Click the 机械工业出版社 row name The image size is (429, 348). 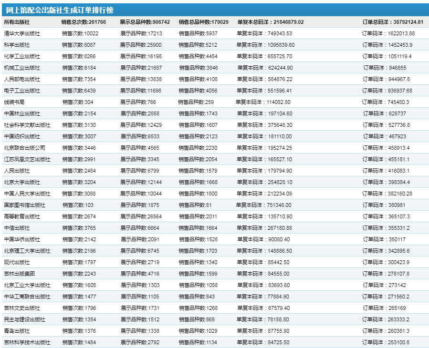coord(22,68)
